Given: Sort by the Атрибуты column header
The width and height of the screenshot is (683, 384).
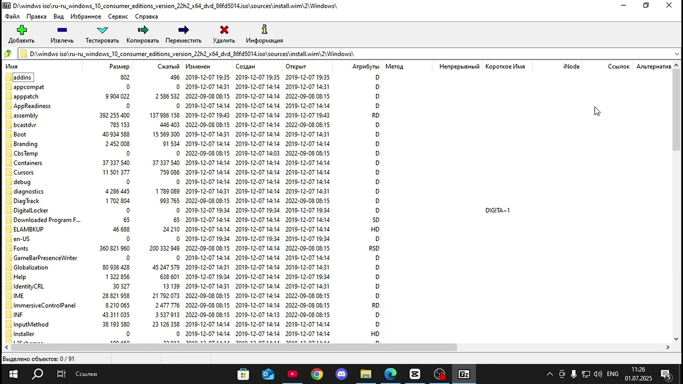Looking at the screenshot, I should [357, 67].
